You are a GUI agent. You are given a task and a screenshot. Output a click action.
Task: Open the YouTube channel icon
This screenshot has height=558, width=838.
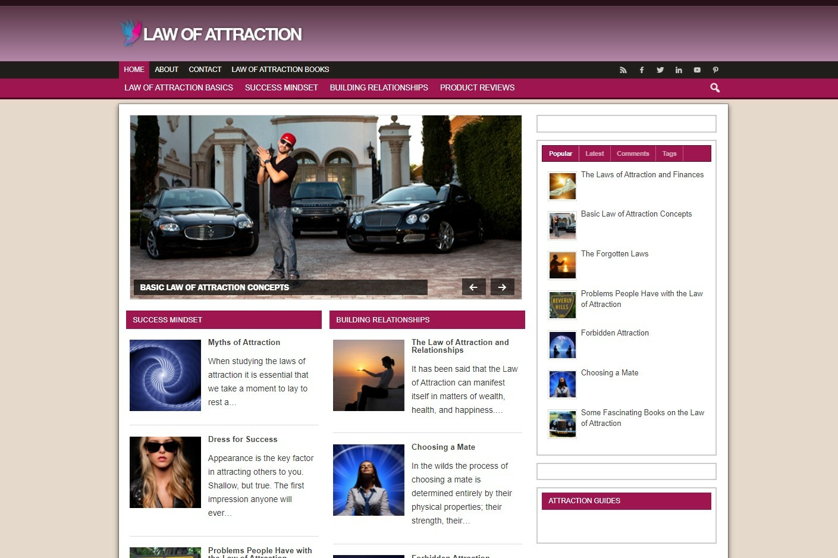(697, 70)
